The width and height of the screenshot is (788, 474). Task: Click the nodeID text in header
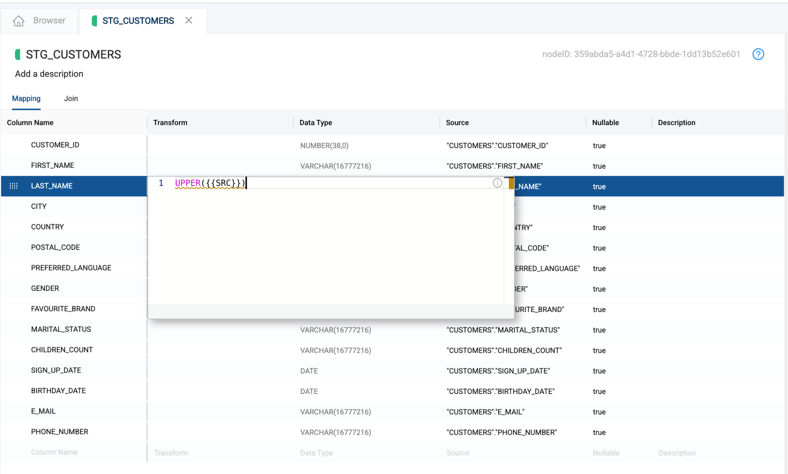click(x=641, y=54)
